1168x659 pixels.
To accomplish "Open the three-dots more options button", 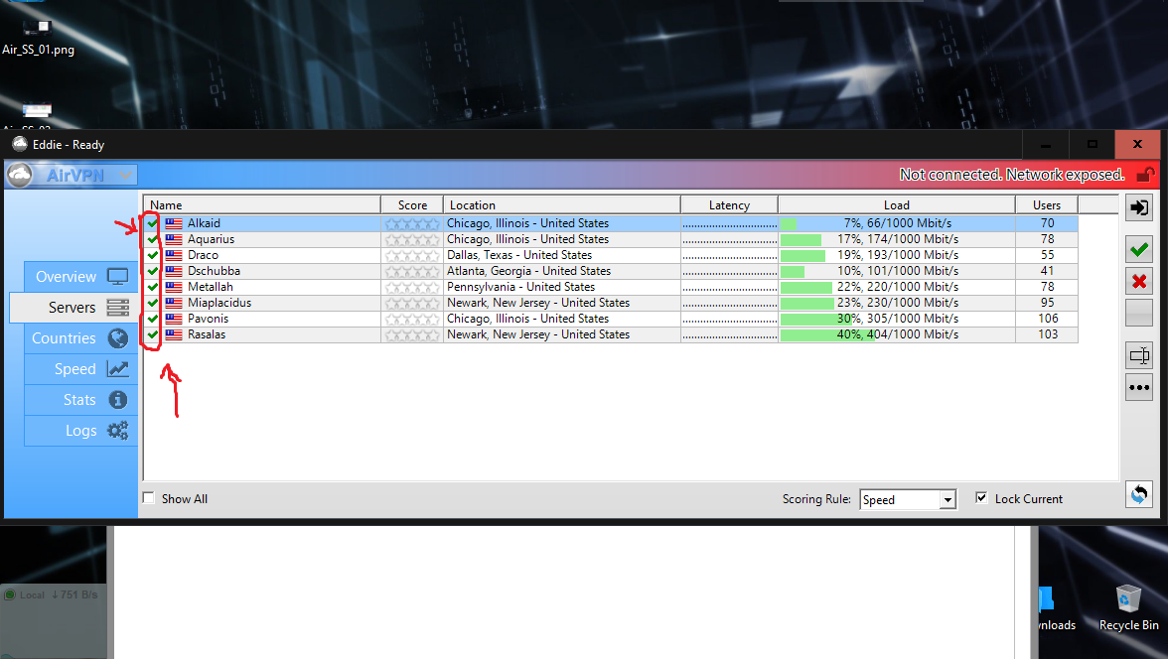I will [1139, 387].
